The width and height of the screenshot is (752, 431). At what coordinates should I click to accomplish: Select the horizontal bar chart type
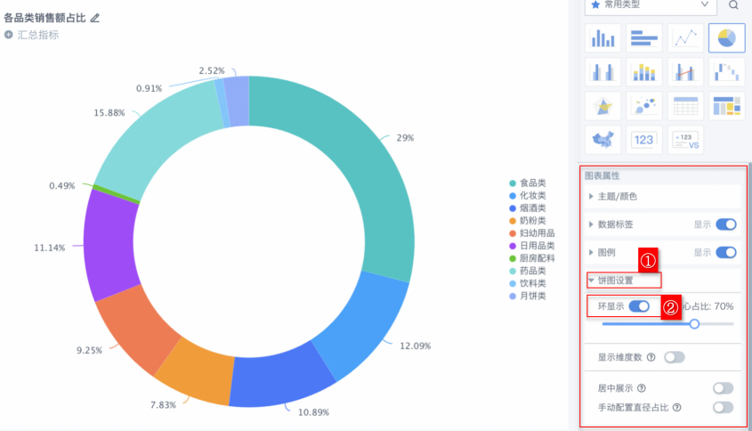pyautogui.click(x=643, y=37)
